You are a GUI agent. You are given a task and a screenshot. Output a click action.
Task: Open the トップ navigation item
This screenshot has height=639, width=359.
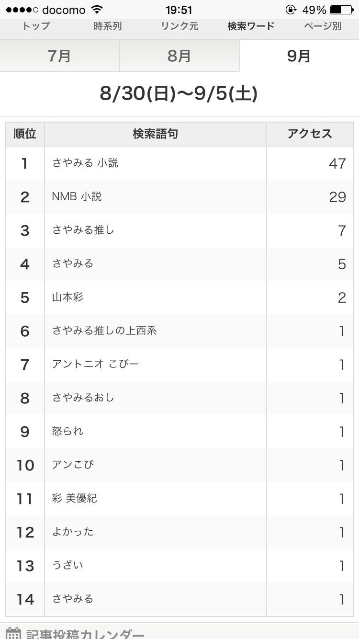[36, 26]
